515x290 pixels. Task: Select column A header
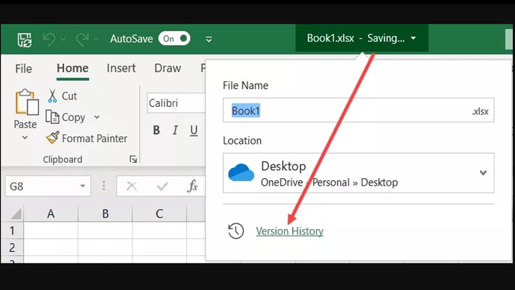[51, 214]
